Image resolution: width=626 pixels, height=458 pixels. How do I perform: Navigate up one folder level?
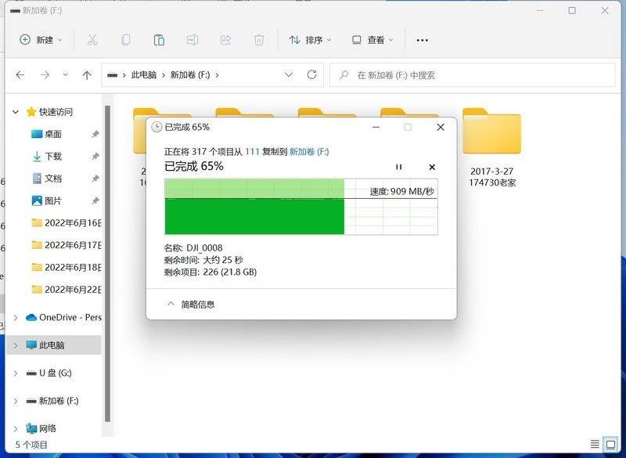pos(87,75)
